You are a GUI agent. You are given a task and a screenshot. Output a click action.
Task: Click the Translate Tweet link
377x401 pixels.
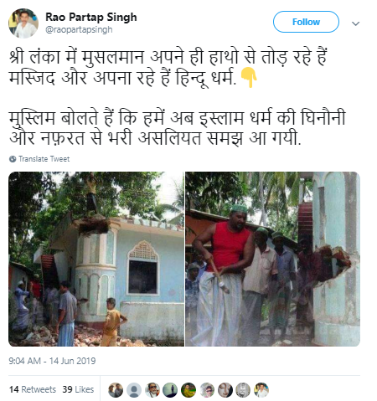(44, 159)
